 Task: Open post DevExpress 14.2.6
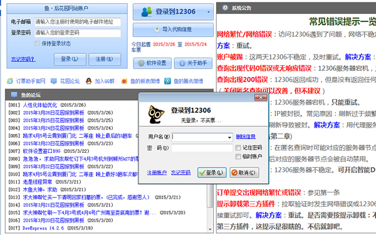43,228
